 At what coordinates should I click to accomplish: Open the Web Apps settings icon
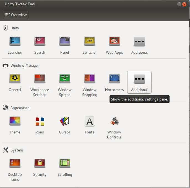(x=114, y=41)
